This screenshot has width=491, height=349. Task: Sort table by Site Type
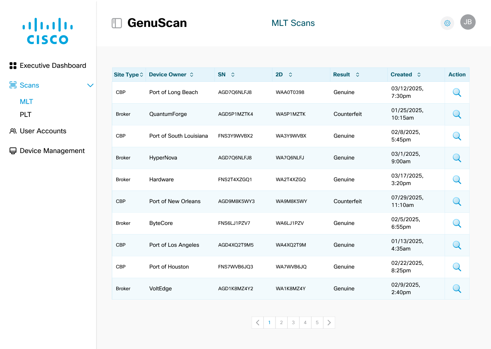142,75
